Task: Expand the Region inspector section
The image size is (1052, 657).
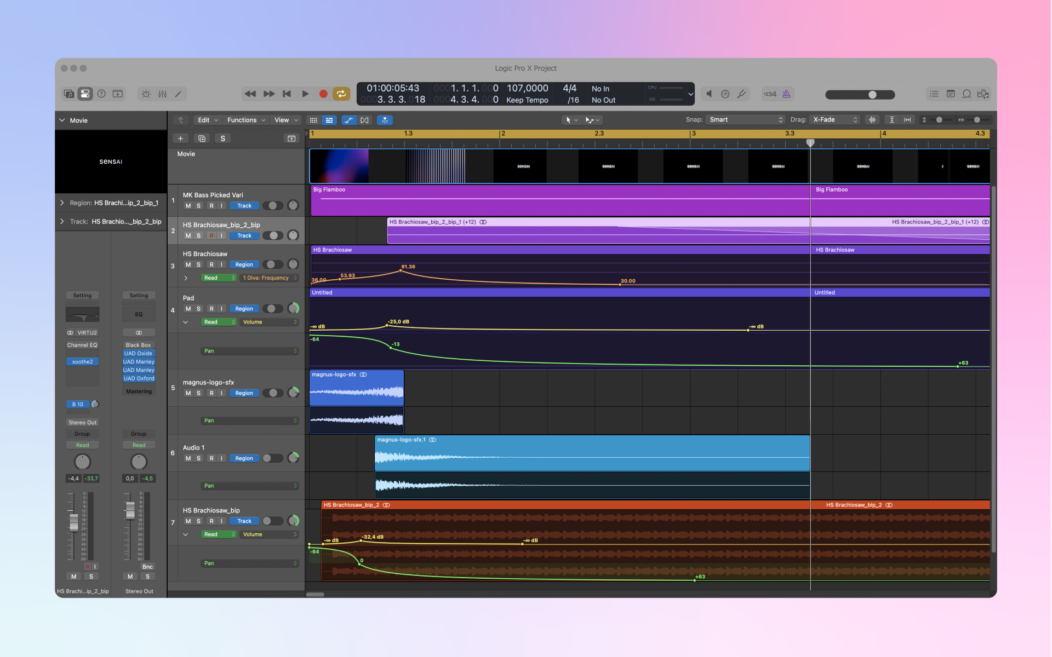Action: pos(62,203)
